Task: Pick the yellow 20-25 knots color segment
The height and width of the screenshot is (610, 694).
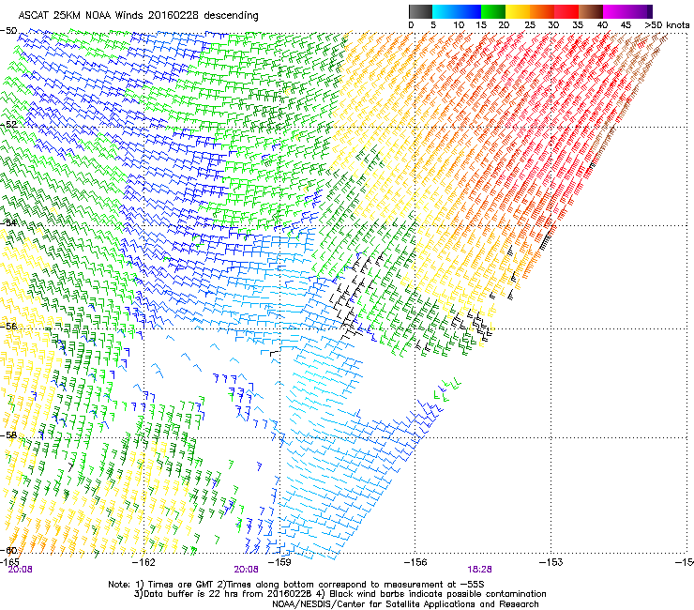Action: pyautogui.click(x=518, y=11)
